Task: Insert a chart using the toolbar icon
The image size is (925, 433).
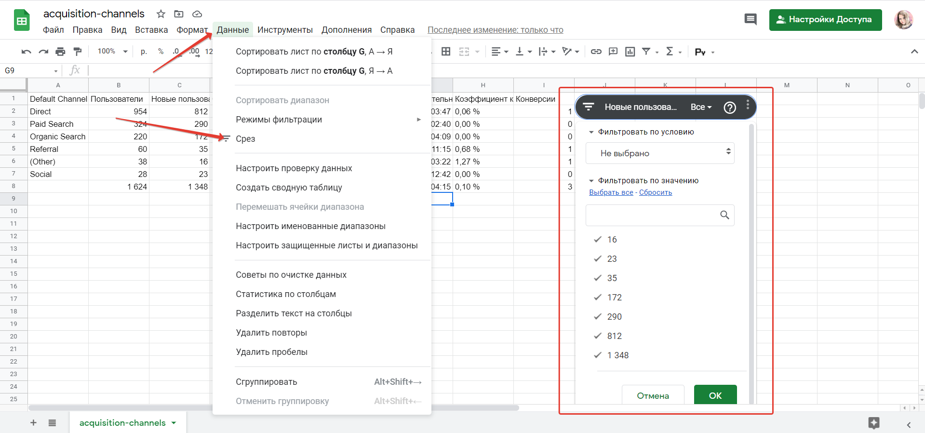Action: 630,52
